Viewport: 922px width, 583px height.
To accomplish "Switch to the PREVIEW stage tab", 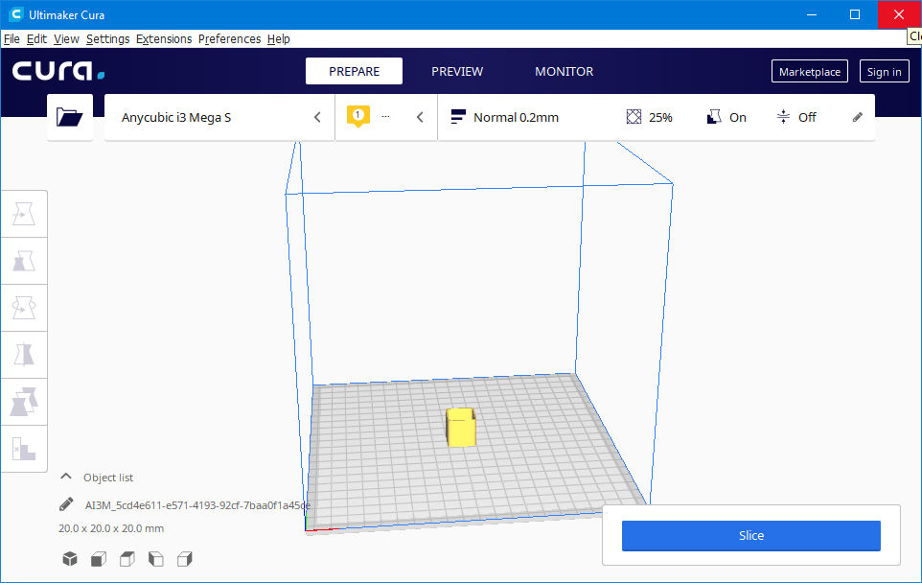I will click(x=457, y=71).
